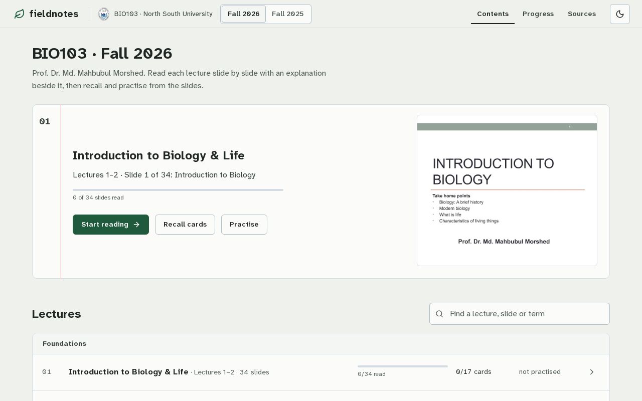Viewport: 642px width, 401px height.
Task: Click the fieldnotes leaf logo icon
Action: click(x=20, y=14)
